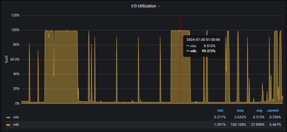
Task: Sort legend by min column
Action: (x=220, y=110)
